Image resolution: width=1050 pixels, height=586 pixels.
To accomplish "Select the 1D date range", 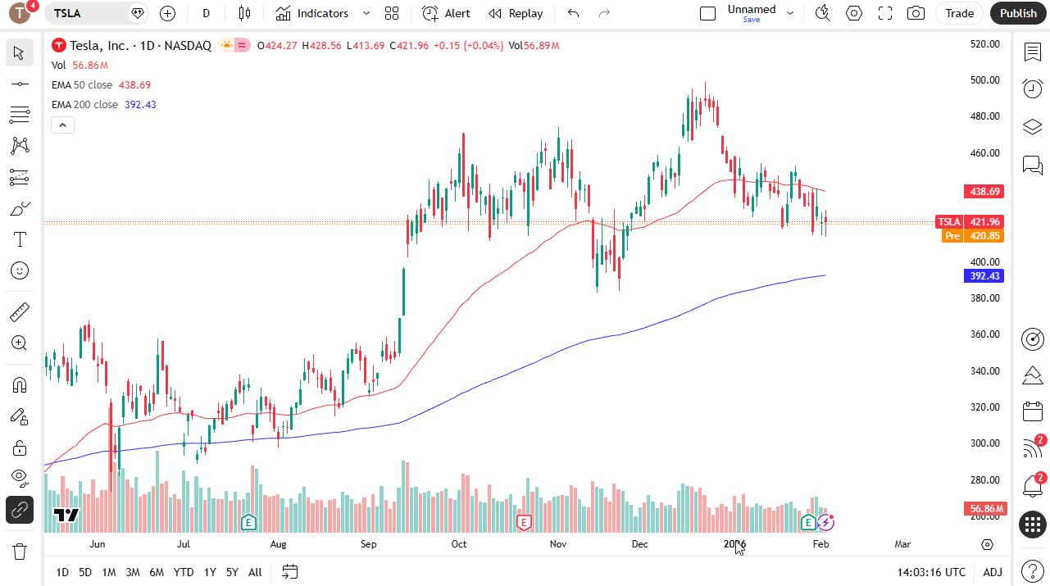I will coord(62,572).
